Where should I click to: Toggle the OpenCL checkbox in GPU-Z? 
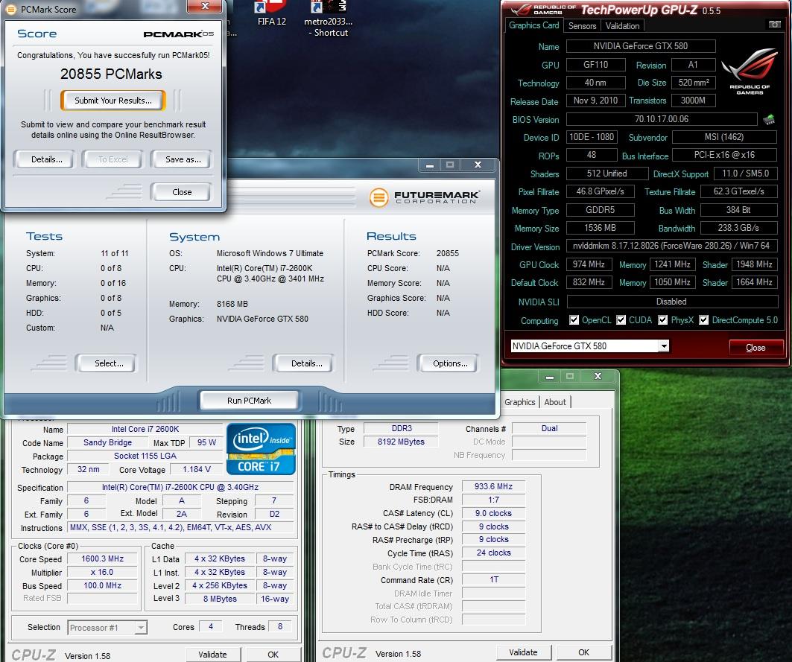click(x=574, y=319)
